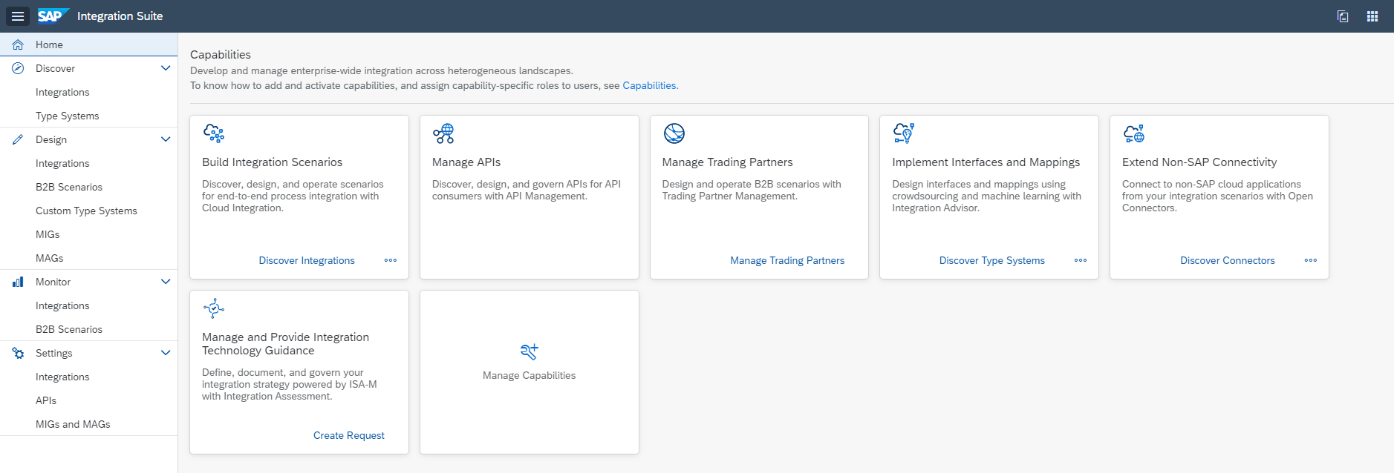Image resolution: width=1394 pixels, height=473 pixels.
Task: Collapse the Design section chevron
Action: tap(166, 139)
